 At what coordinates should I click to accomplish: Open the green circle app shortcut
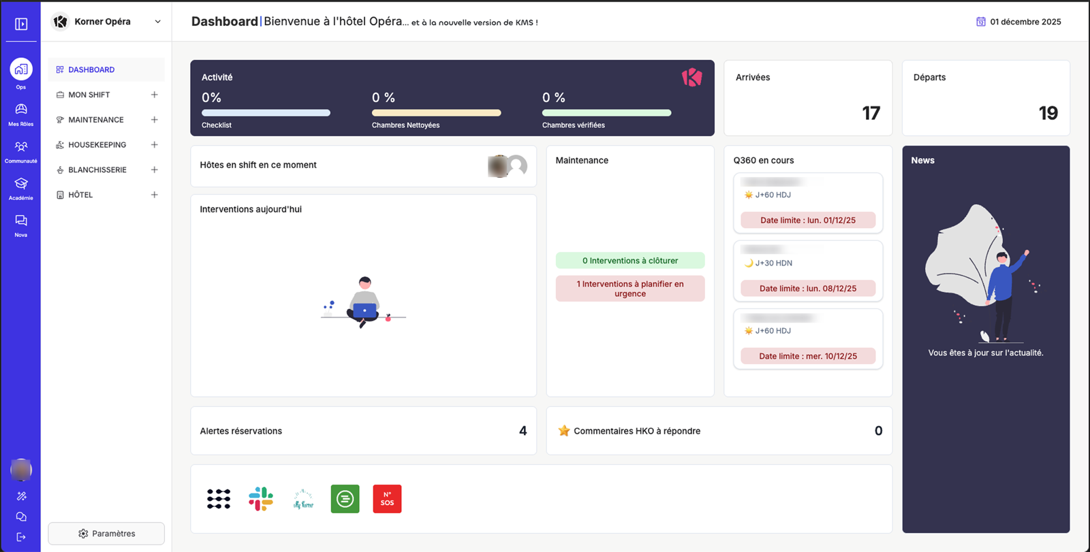(345, 499)
